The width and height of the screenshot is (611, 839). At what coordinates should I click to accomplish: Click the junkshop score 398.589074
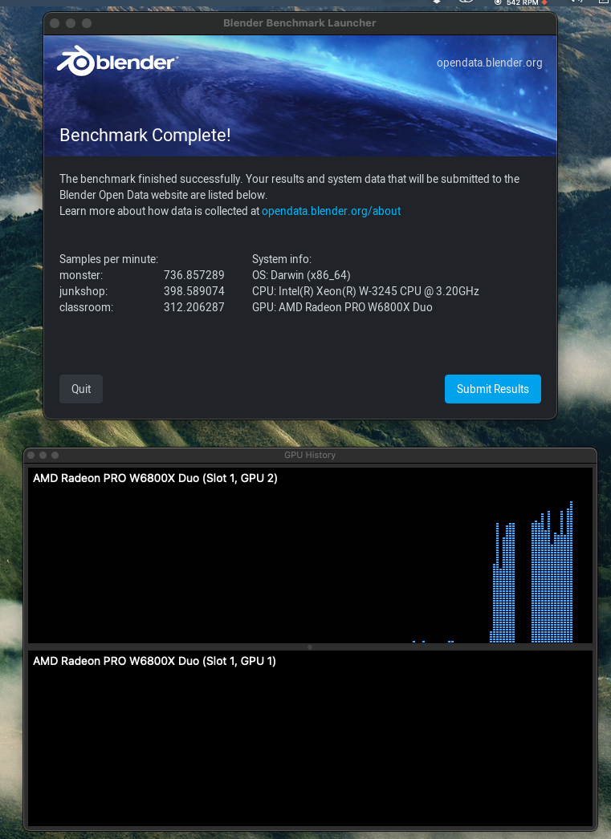(x=193, y=291)
